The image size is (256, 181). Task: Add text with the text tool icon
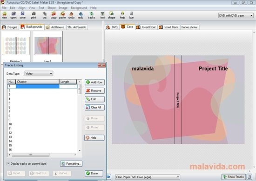point(102,15)
